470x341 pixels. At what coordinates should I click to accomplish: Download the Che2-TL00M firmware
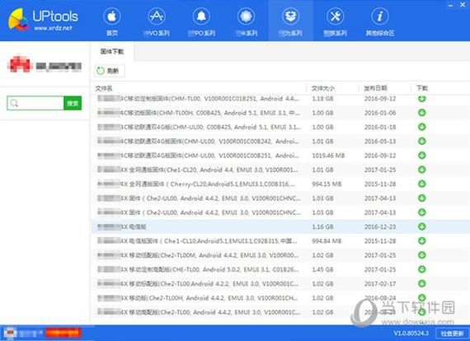click(421, 255)
